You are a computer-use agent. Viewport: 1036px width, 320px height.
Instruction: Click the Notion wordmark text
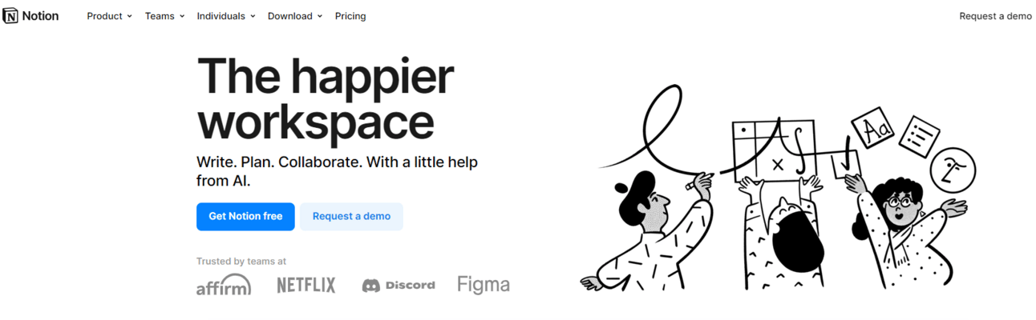(x=40, y=16)
